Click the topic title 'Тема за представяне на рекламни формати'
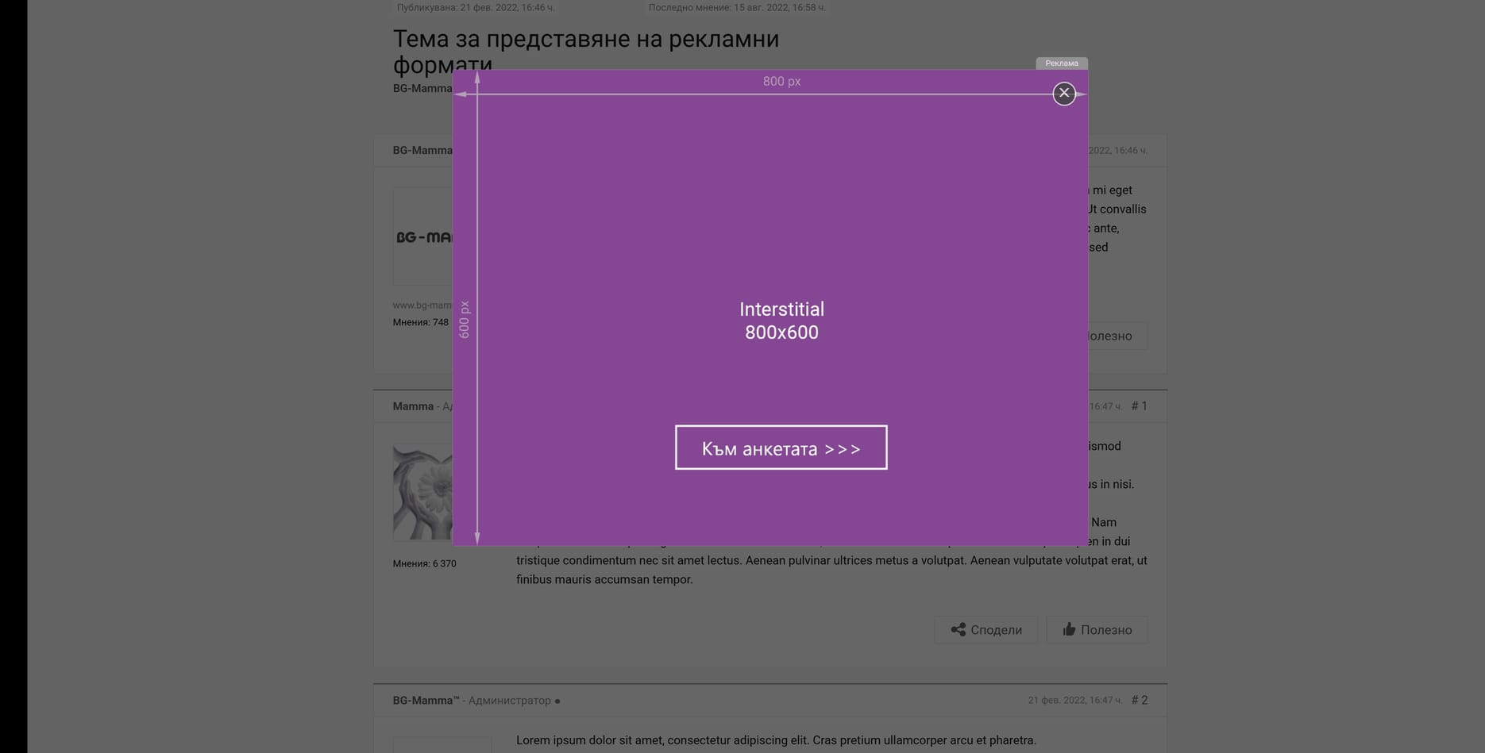Screen dimensions: 1485x753 point(586,51)
